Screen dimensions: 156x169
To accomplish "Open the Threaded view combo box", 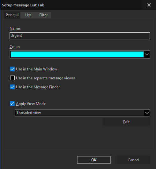I will pos(82,113).
